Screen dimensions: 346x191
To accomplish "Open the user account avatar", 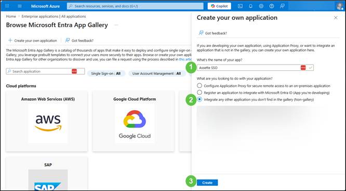I will point(340,6).
